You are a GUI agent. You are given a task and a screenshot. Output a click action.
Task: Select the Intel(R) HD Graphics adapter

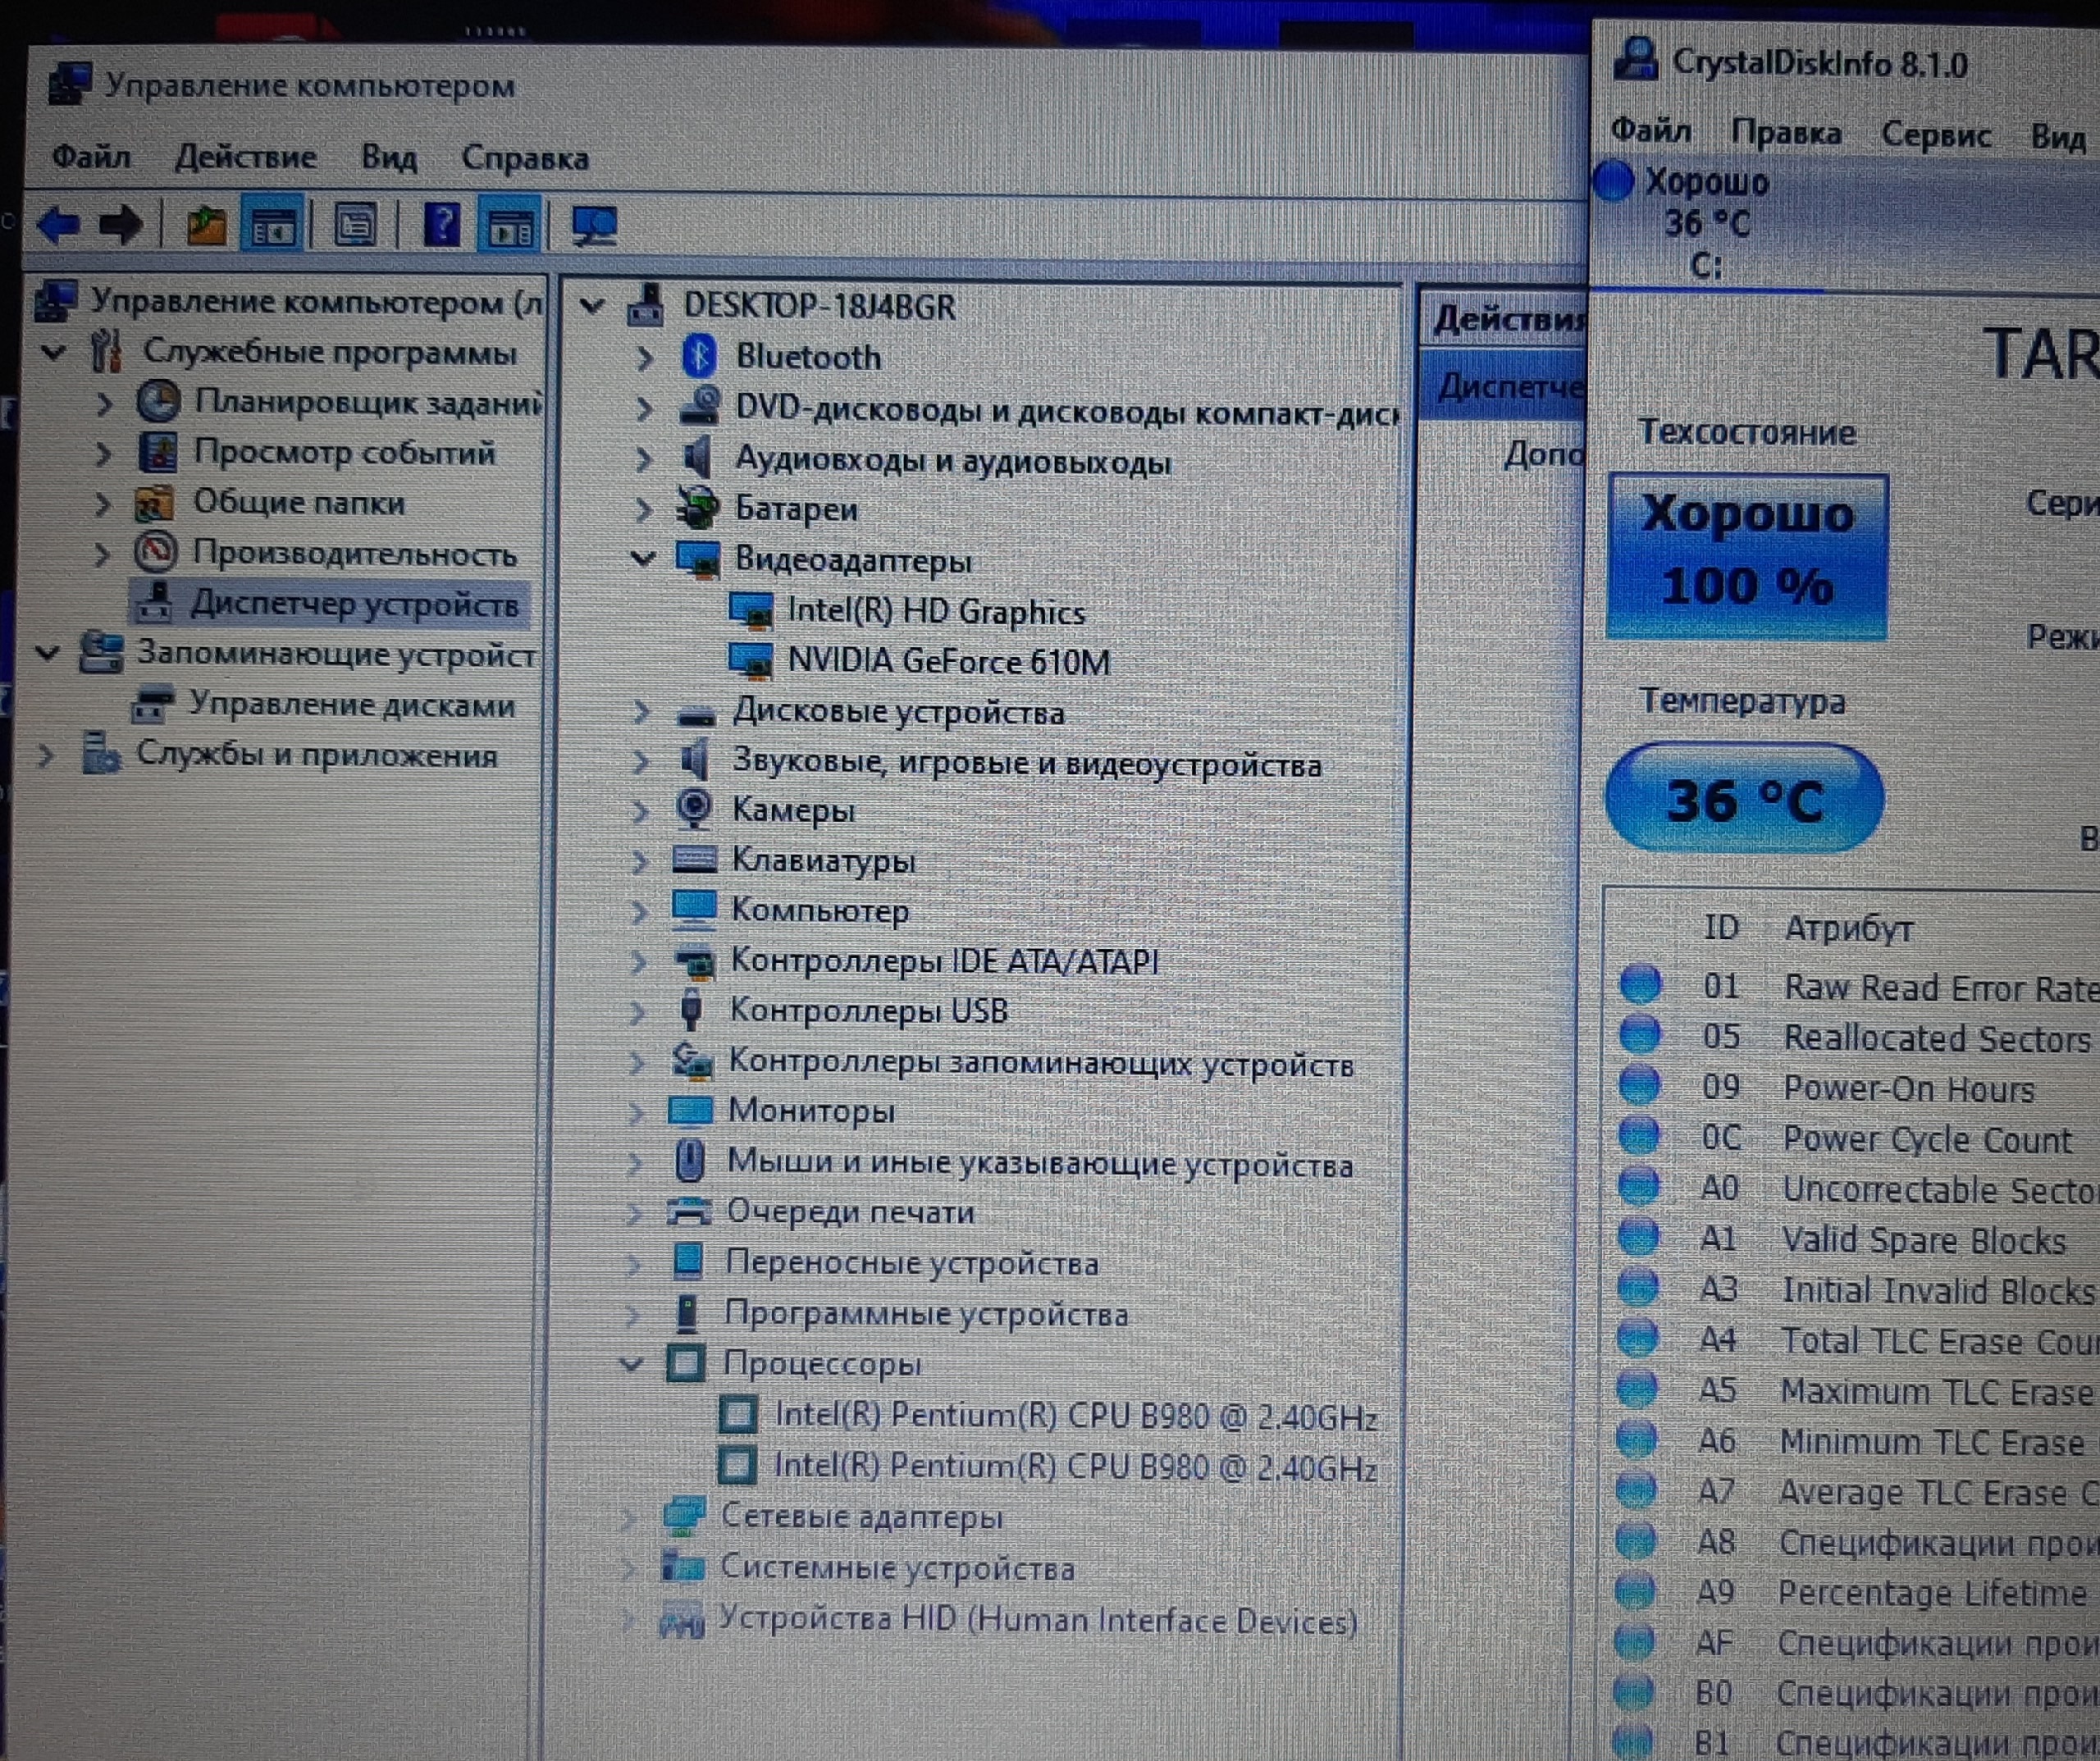tap(936, 611)
